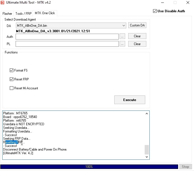The height and width of the screenshot is (172, 194).
Task: Minimize the Ultimate Multi Tool window
Action: tap(163, 3)
